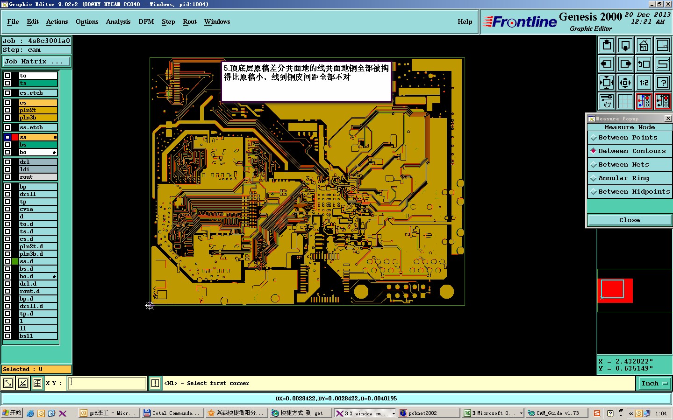The height and width of the screenshot is (420, 673).
Task: Open the Help menu
Action: pos(465,22)
